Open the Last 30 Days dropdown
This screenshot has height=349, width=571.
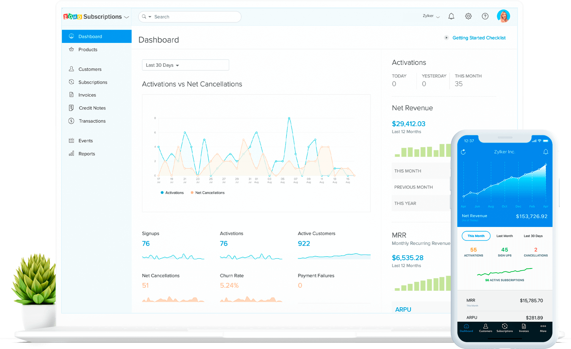coord(185,65)
